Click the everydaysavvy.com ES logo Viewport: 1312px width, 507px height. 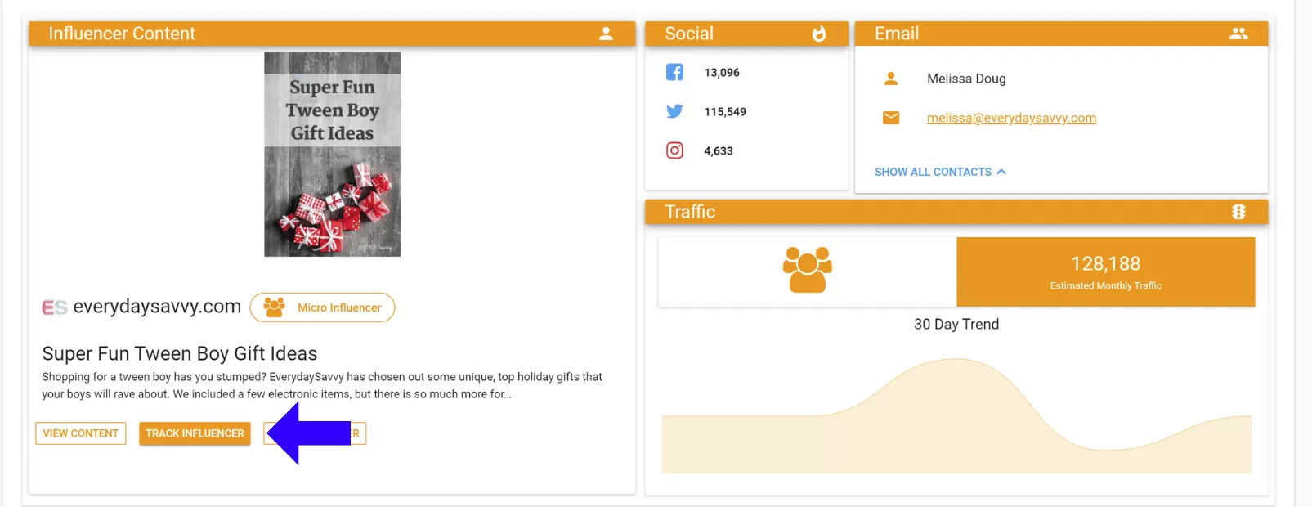pos(54,307)
